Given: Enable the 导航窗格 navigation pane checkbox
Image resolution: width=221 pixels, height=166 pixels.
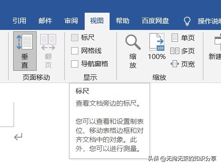Looking at the screenshot, I should 75,64.
